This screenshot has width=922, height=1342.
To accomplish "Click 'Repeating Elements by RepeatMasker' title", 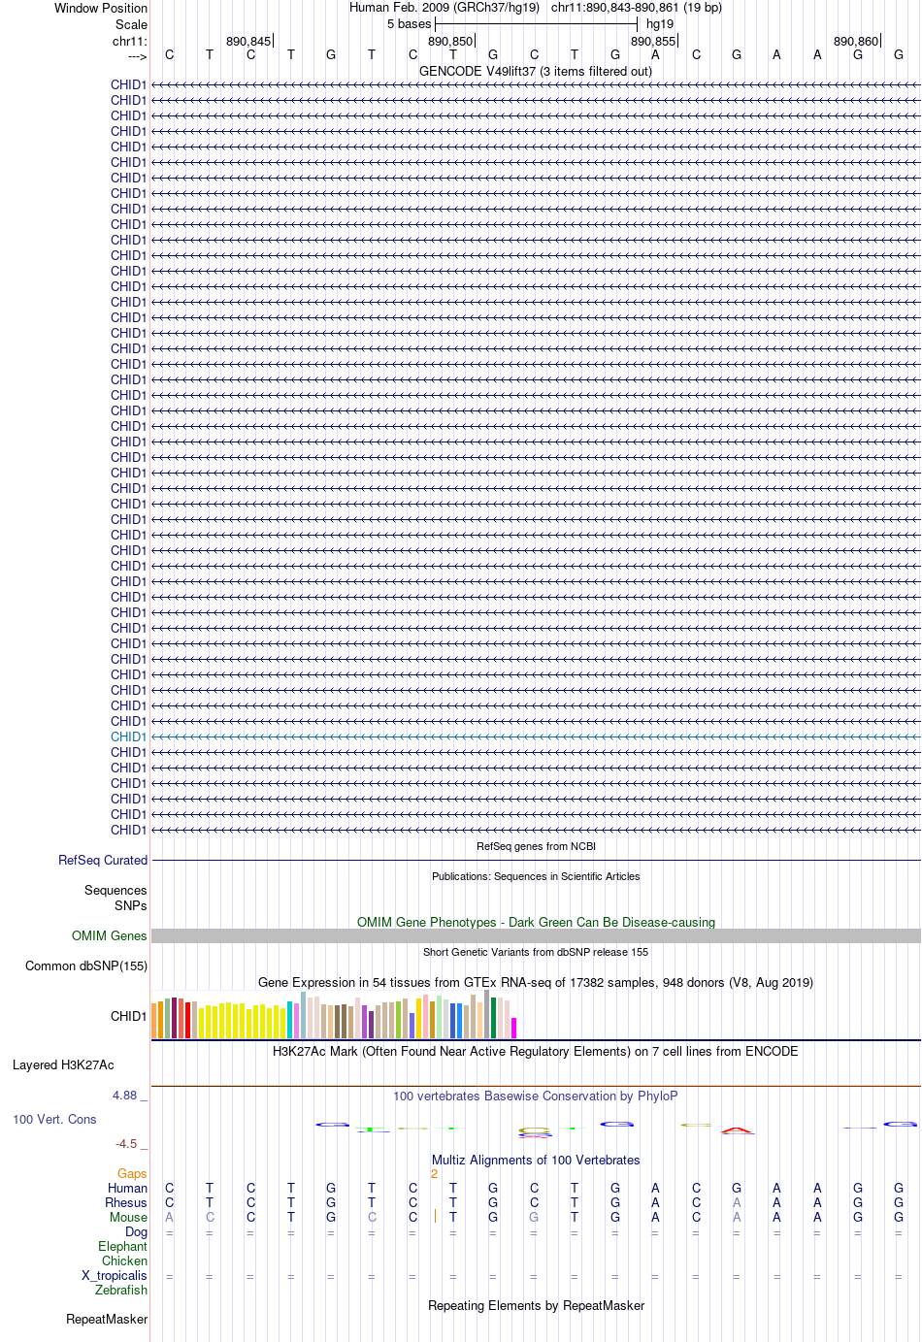I will click(x=536, y=1305).
